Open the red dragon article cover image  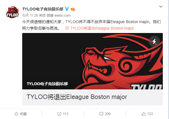(93, 61)
